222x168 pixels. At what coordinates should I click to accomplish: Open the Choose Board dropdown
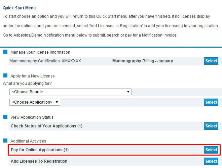70,92
